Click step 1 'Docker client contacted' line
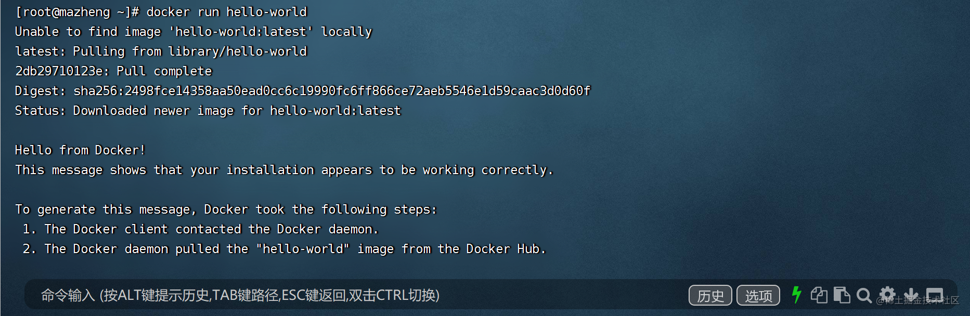The height and width of the screenshot is (316, 970). [x=200, y=229]
